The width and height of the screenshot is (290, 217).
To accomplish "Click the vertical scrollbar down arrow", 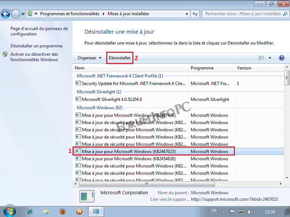I will point(287,178).
